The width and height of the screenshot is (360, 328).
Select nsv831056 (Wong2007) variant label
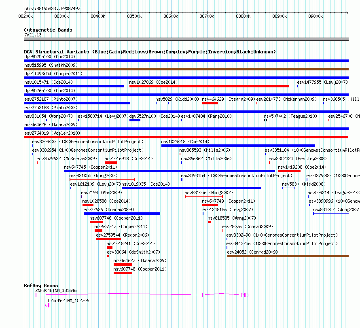209,193
